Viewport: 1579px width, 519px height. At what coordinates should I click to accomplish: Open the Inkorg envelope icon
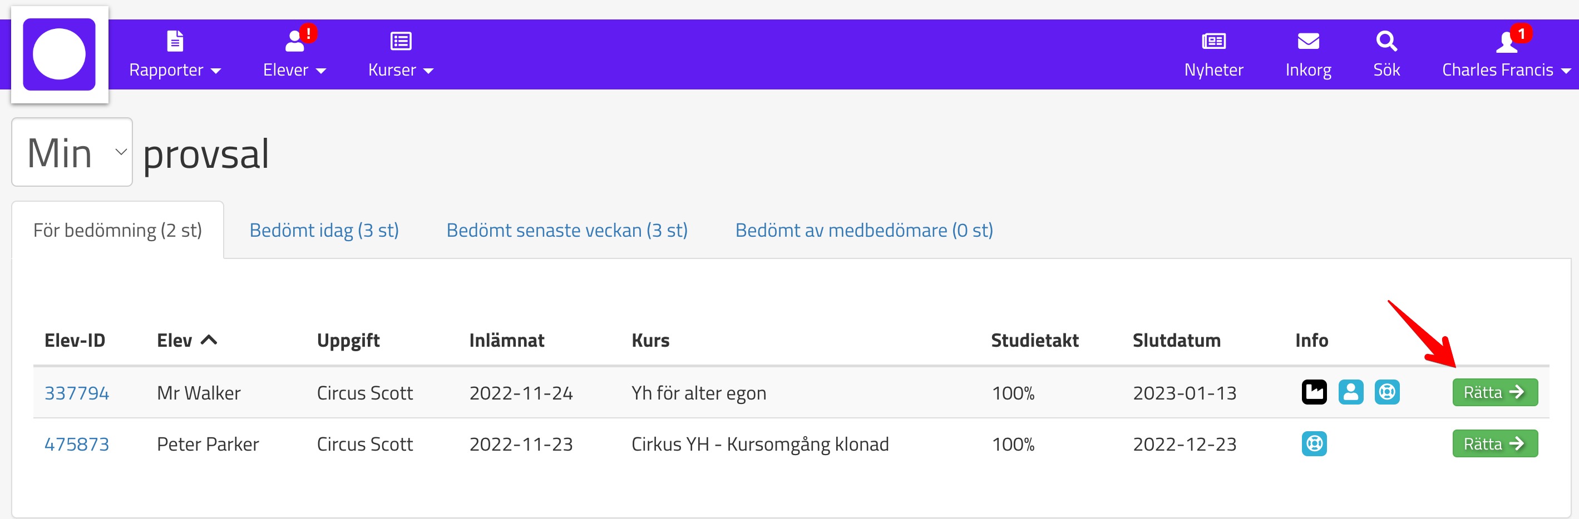[1308, 41]
